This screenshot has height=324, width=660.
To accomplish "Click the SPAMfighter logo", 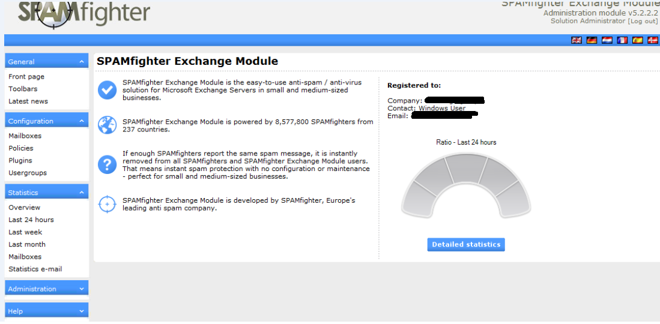I will [83, 13].
